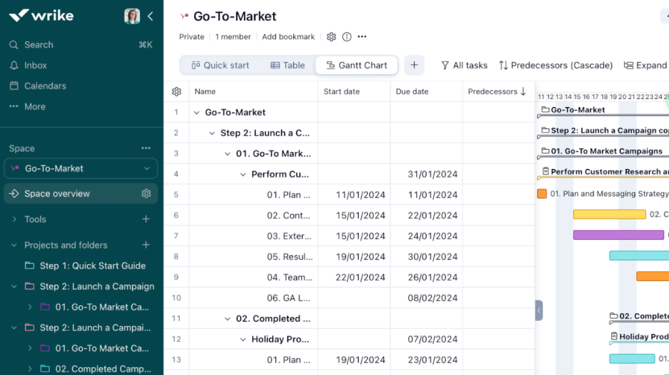Image resolution: width=669 pixels, height=375 pixels.
Task: Open Space overview settings gear
Action: click(x=146, y=194)
